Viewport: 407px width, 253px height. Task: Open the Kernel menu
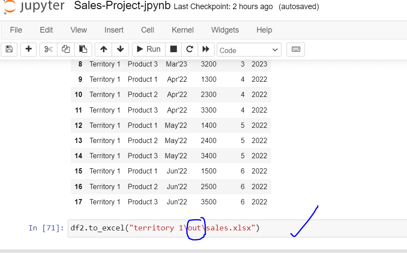(183, 30)
